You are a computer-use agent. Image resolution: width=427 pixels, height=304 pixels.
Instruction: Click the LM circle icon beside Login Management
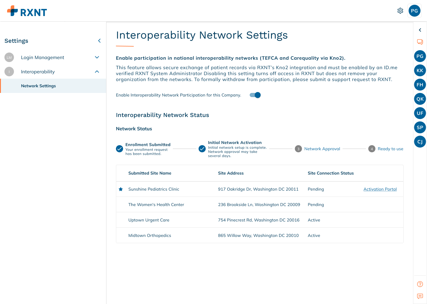click(9, 57)
